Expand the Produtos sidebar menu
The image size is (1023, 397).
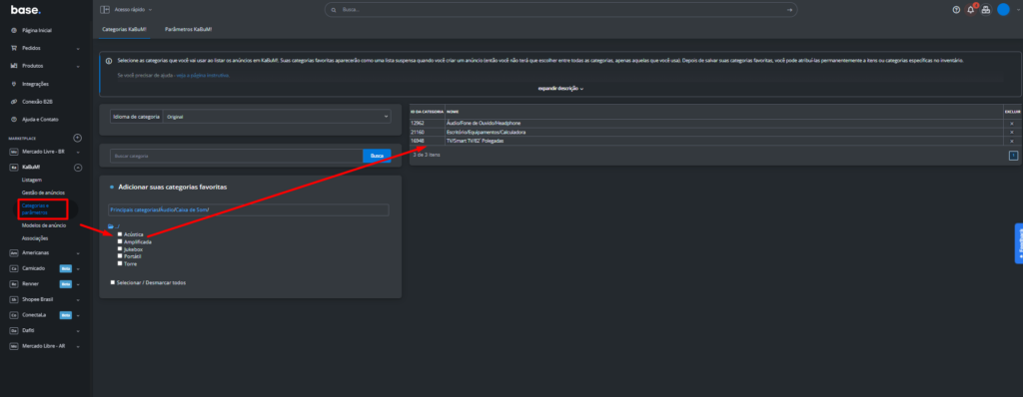pyautogui.click(x=78, y=66)
